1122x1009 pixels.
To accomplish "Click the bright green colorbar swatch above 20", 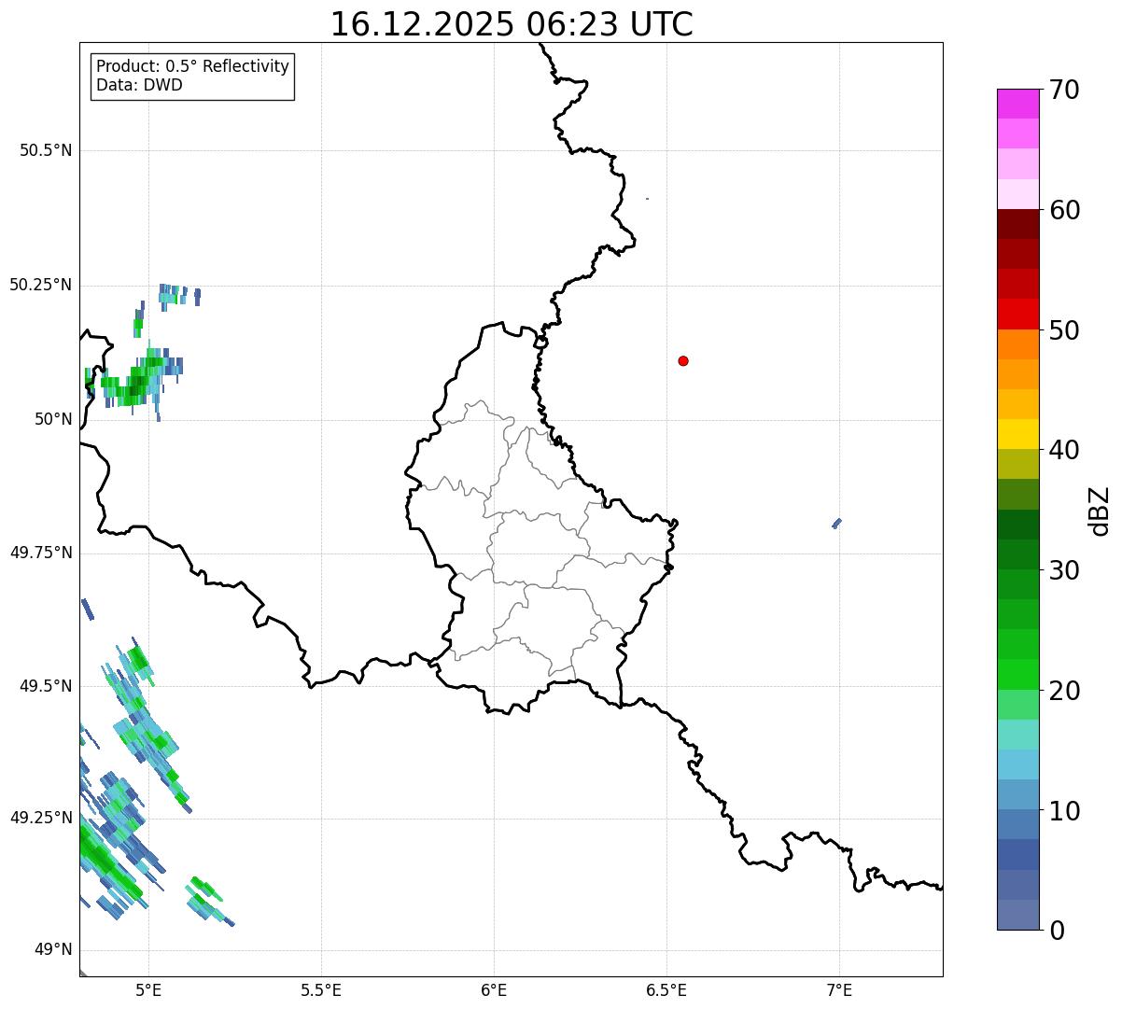I will 1017,675.
